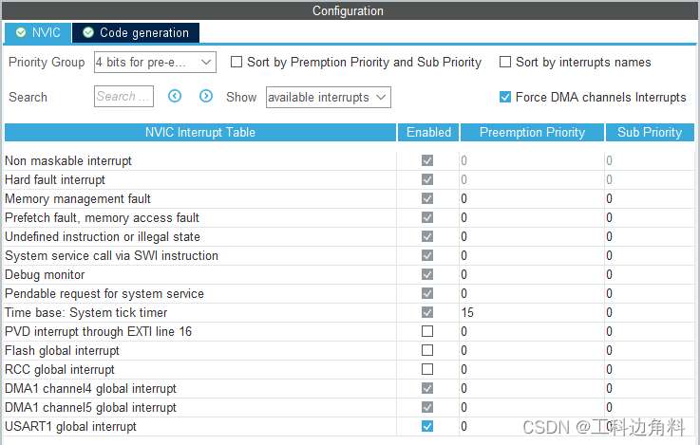Select PVD interrupt through EXTI line 16 row
700x445 pixels.
click(x=98, y=332)
